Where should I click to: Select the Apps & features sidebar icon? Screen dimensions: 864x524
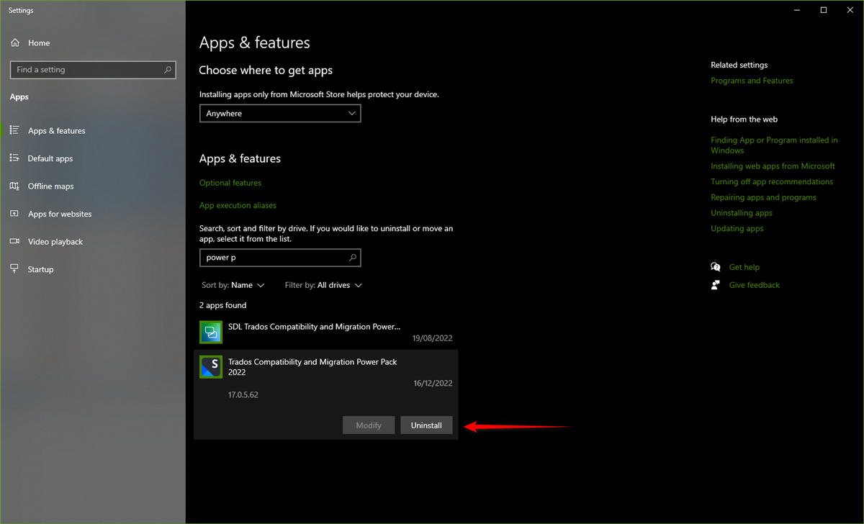[16, 130]
